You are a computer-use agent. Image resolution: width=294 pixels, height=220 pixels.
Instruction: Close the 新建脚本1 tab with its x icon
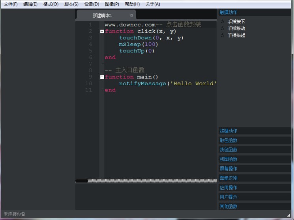(x=132, y=15)
